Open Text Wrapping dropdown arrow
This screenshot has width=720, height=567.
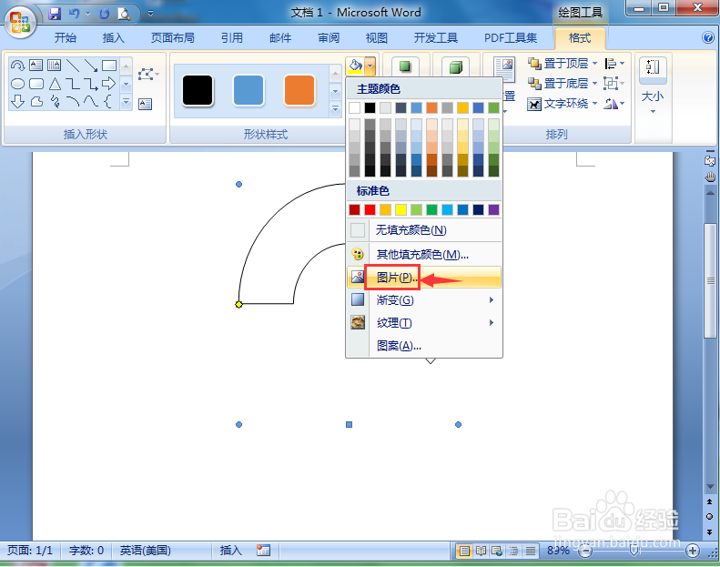594,104
